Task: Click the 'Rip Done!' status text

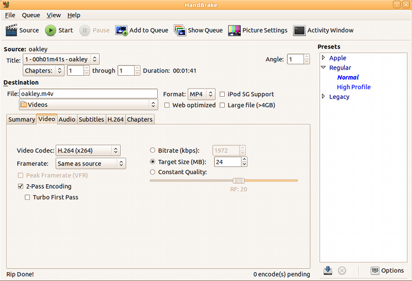Action: tap(20, 274)
